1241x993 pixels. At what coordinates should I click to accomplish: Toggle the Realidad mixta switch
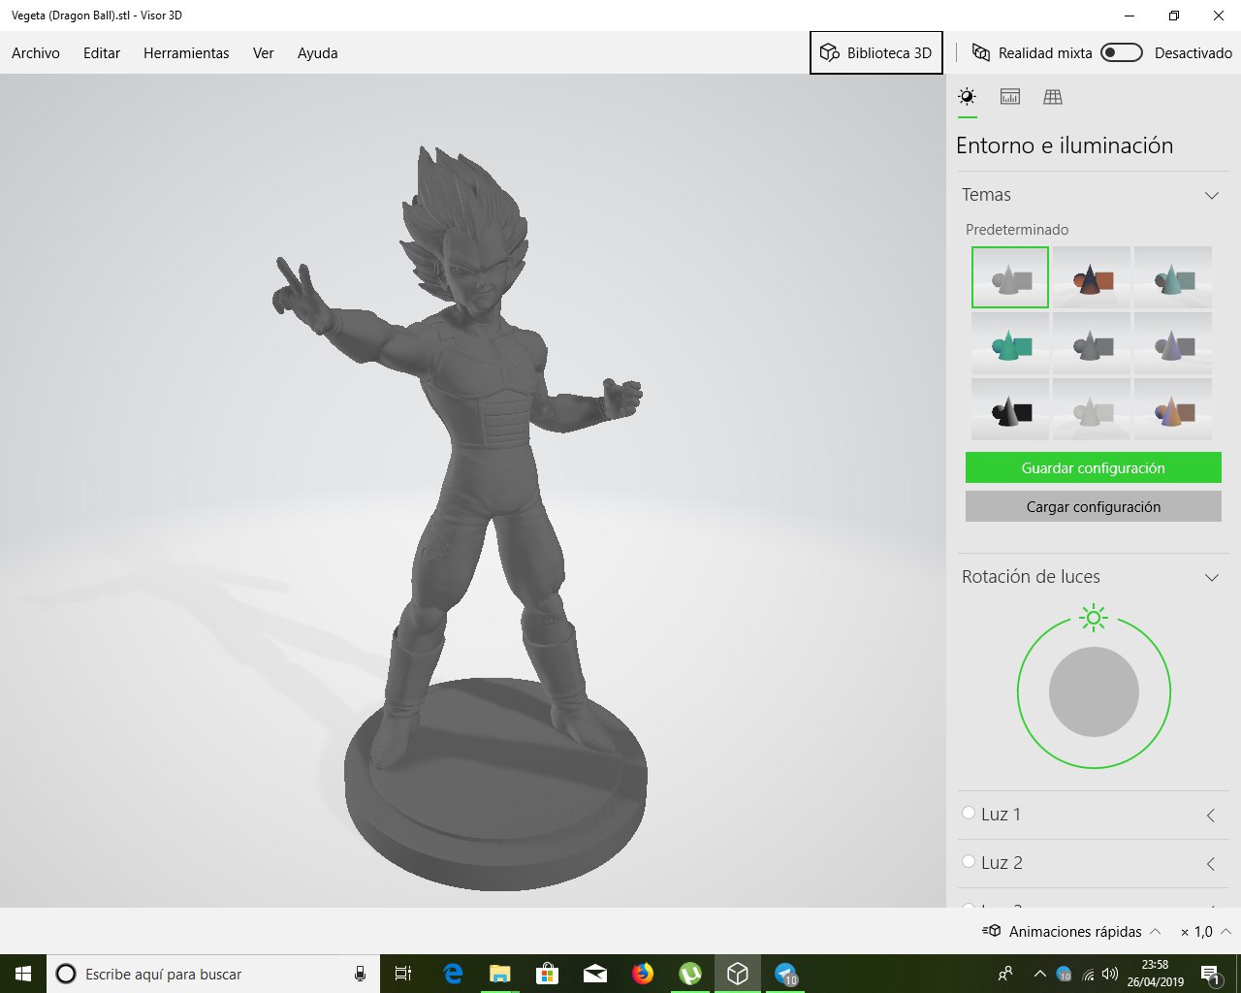(x=1122, y=52)
